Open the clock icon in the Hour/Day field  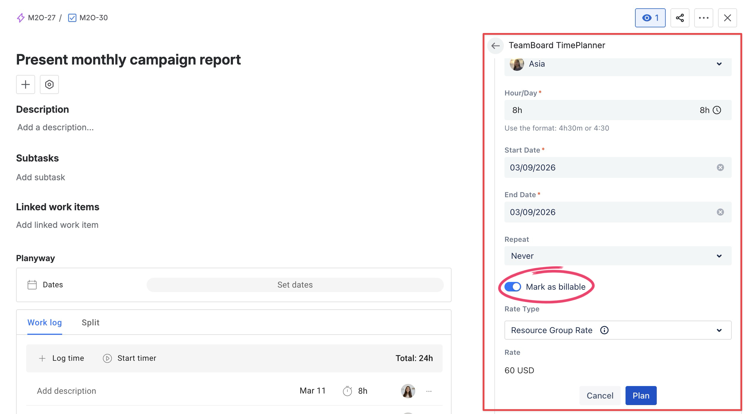[x=717, y=110]
